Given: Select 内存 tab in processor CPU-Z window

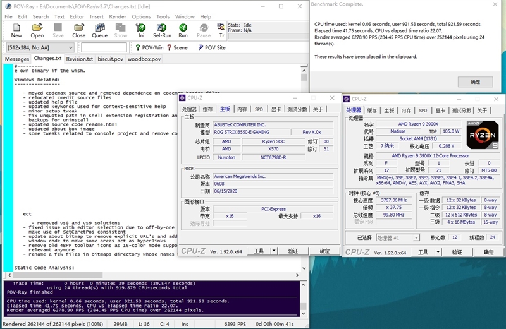Looking at the screenshot, I should pos(406,111).
